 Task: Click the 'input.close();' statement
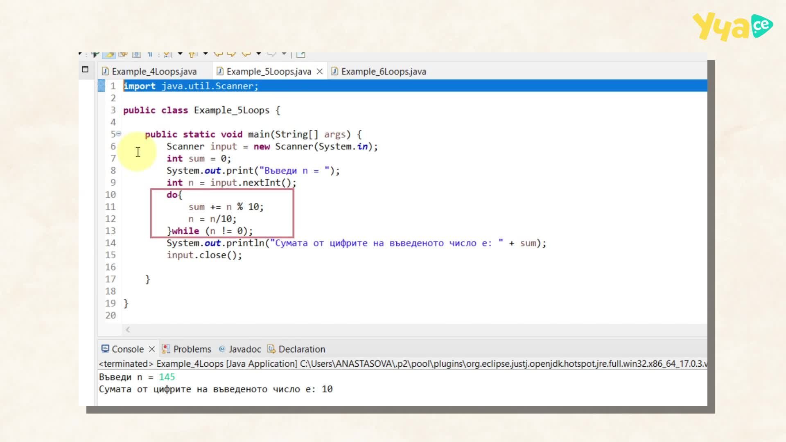coord(204,255)
